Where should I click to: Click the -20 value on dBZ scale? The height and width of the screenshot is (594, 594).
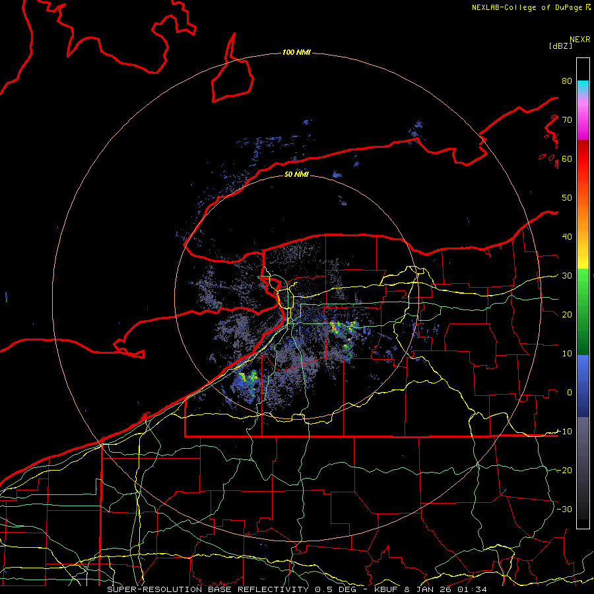[564, 470]
